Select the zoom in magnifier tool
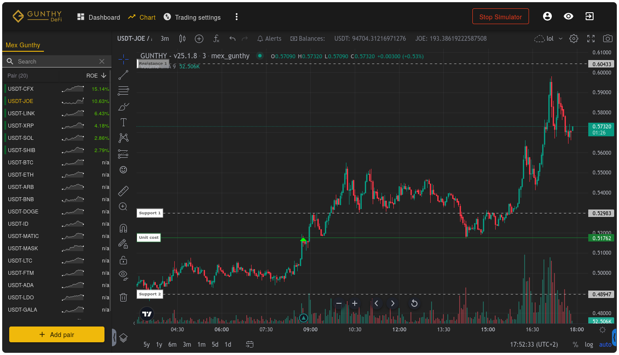 pyautogui.click(x=123, y=206)
